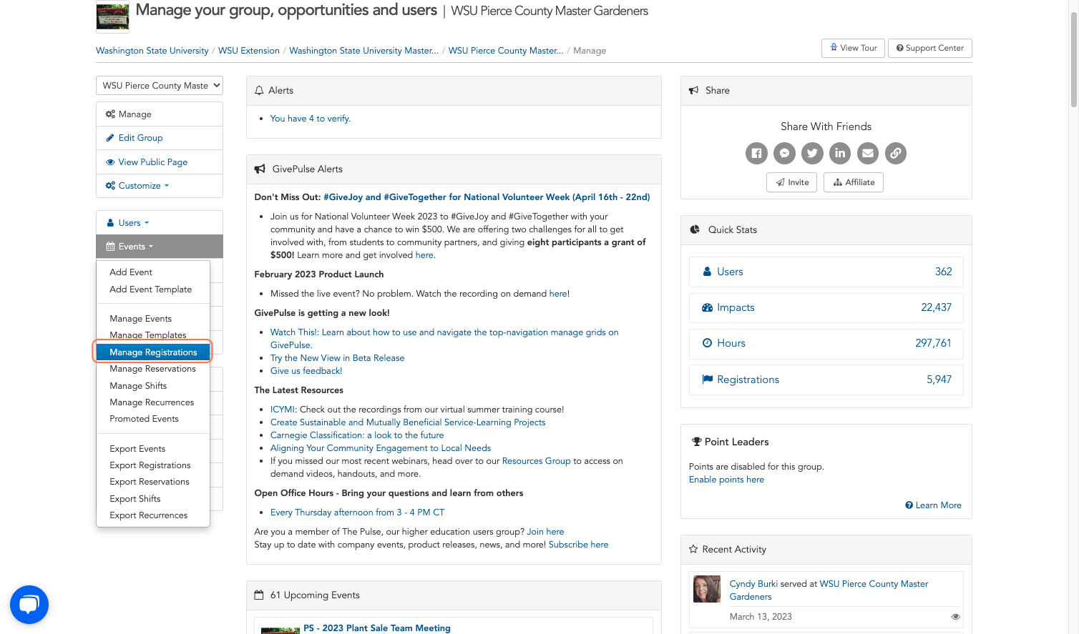The height and width of the screenshot is (634, 1079).
Task: Go to Washington State University breadcrumb
Action: [x=152, y=51]
